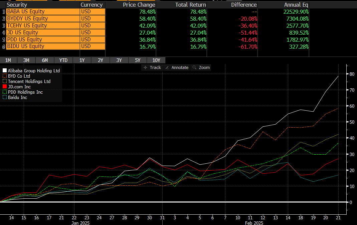Click the orange BYD Co Ltd legend swatch
The image size is (357, 225).
5,76
